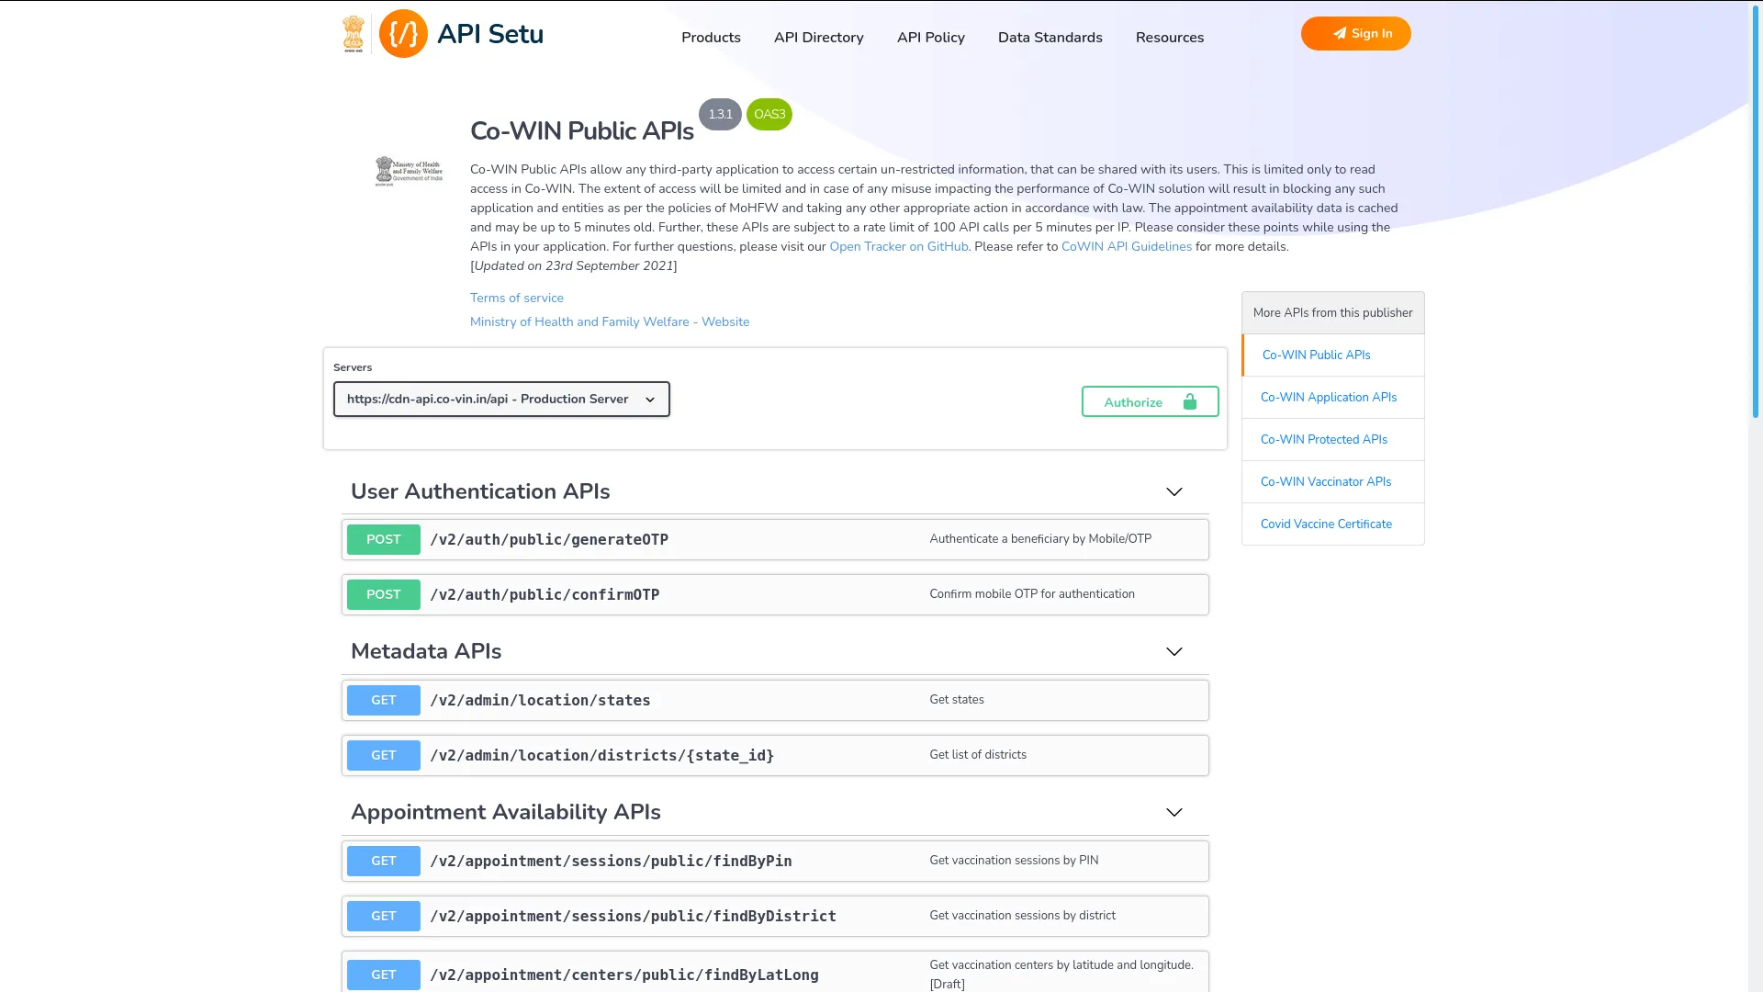This screenshot has height=992, width=1763.
Task: Open the Resources menu
Action: pos(1170,38)
